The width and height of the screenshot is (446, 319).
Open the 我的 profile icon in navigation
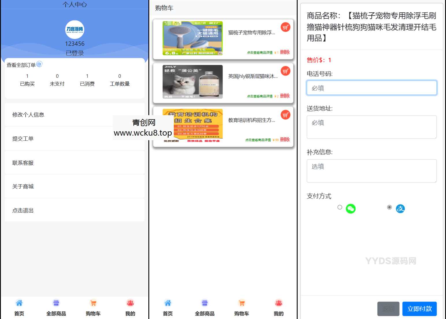pyautogui.click(x=130, y=303)
